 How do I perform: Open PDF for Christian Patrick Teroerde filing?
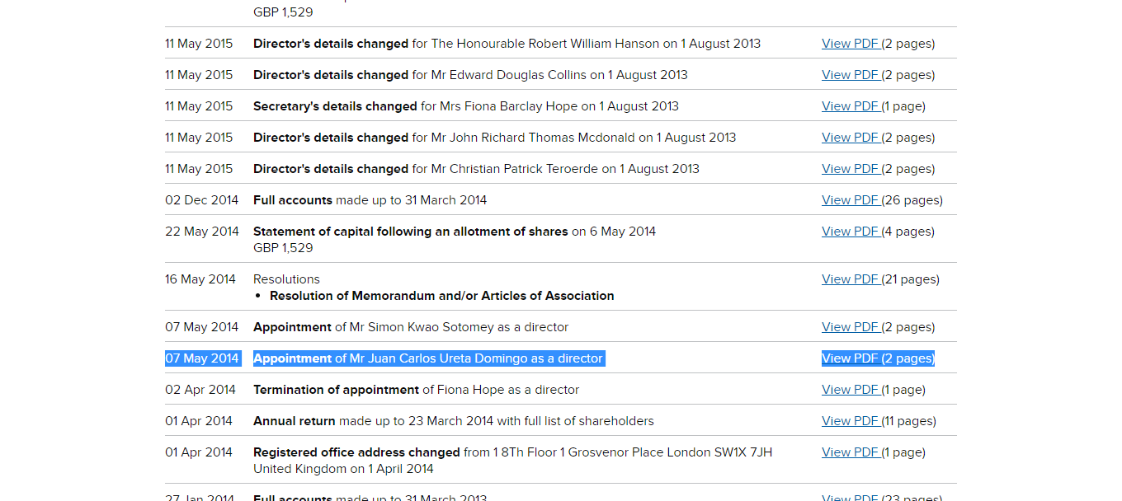[851, 169]
